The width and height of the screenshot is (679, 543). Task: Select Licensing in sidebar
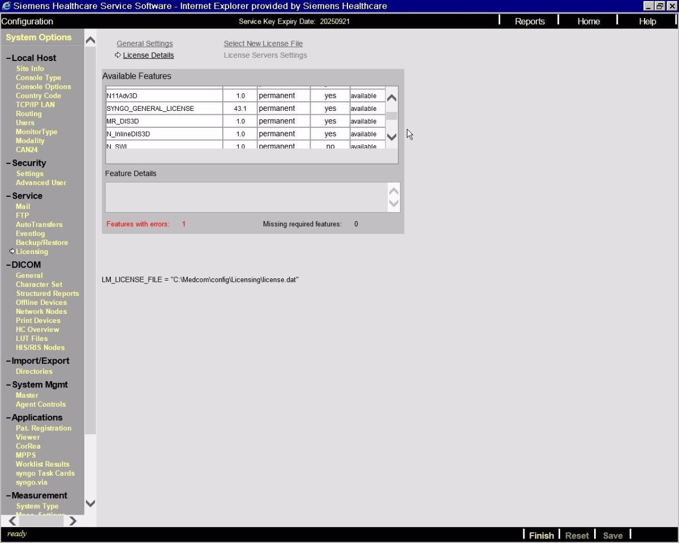[32, 252]
